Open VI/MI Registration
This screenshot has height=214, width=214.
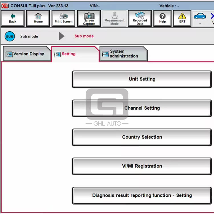click(142, 166)
